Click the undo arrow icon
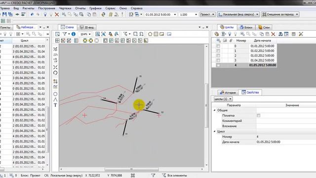 point(32,14)
